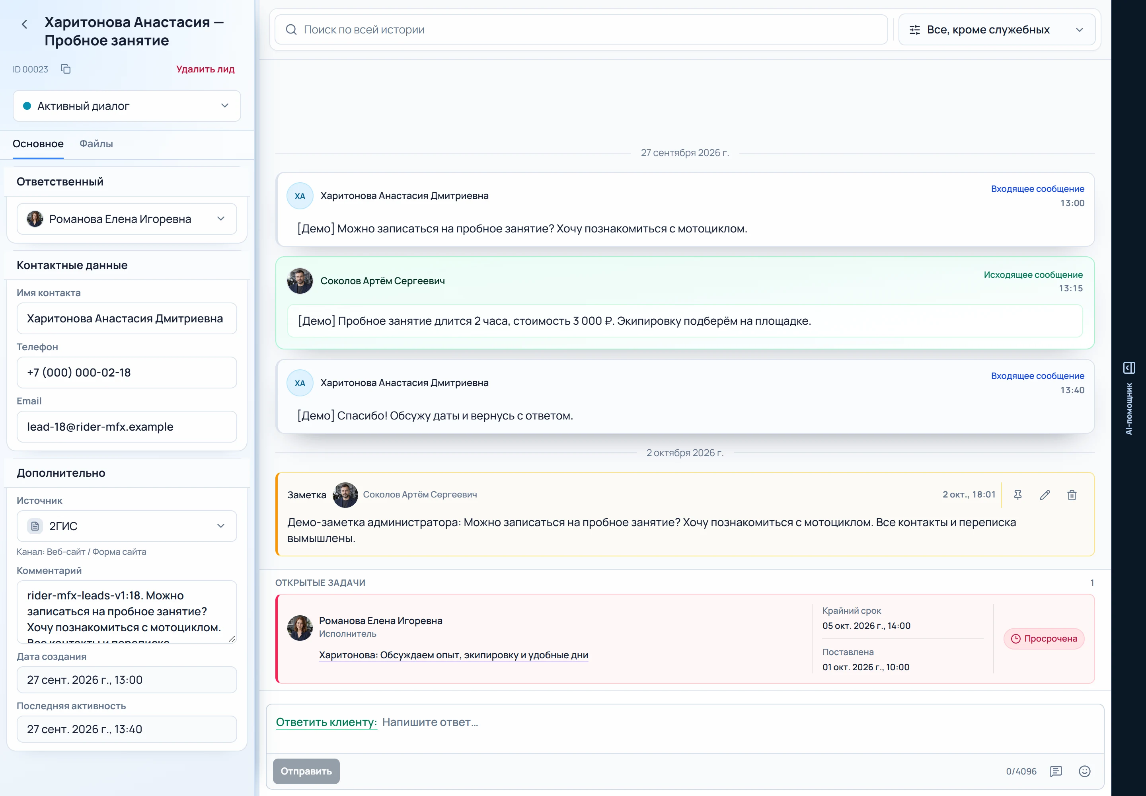Click the ОТКРЫТЫЕ ЗАДАЧИ section header
1146x796 pixels.
pos(320,583)
